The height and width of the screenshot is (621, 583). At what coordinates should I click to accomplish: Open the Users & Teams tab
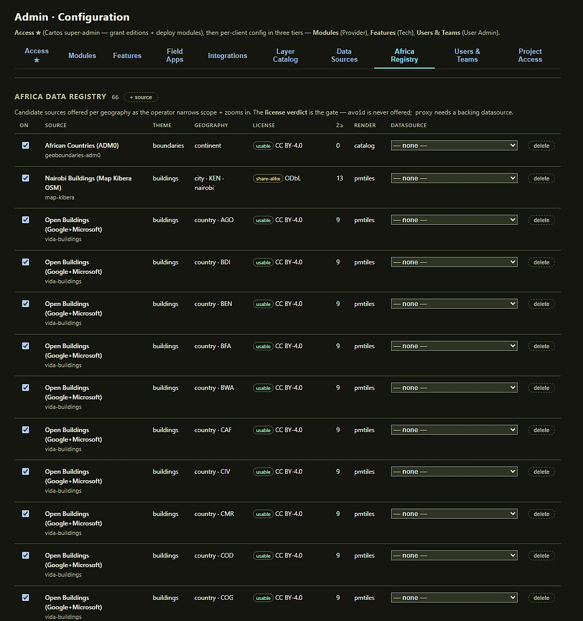[x=467, y=55]
